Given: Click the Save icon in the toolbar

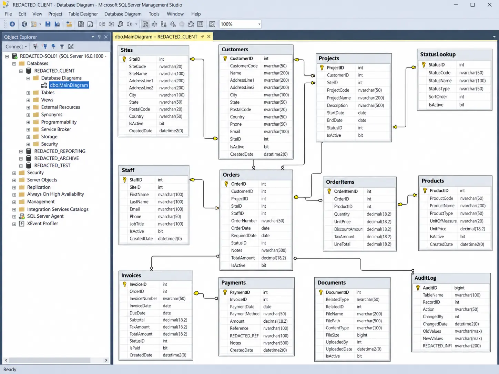Looking at the screenshot, I should pos(48,24).
